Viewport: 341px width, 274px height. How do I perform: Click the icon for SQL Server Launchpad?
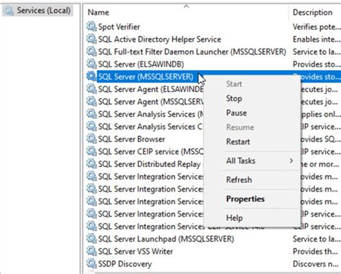tap(91, 238)
